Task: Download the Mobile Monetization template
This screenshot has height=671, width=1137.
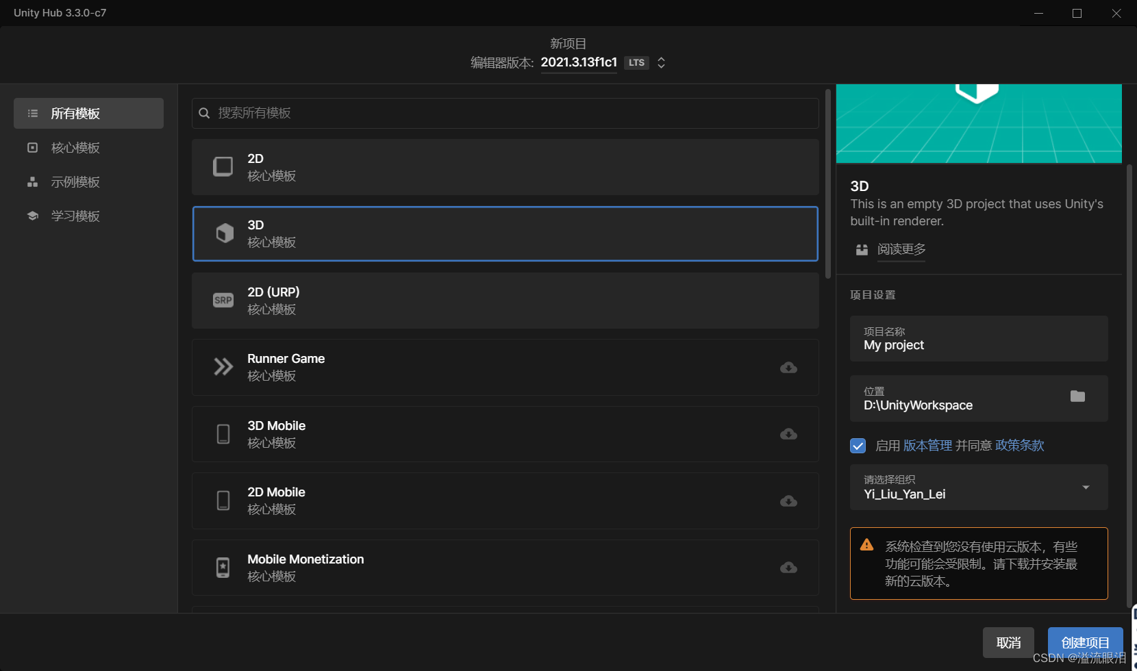Action: pyautogui.click(x=788, y=568)
